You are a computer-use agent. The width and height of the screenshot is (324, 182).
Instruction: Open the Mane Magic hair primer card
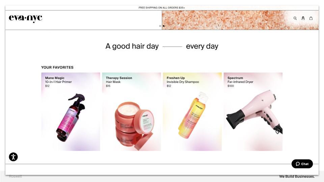[x=71, y=112]
